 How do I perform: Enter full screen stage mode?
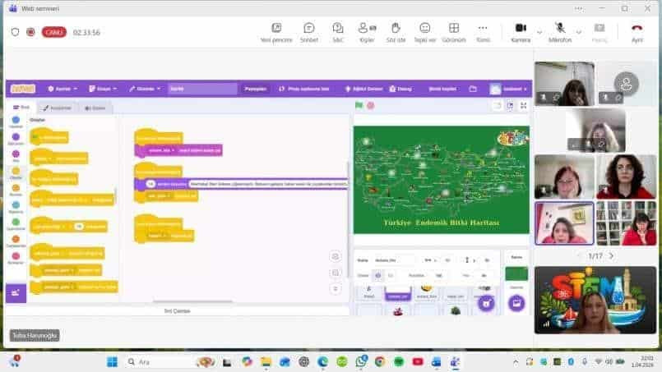(523, 105)
